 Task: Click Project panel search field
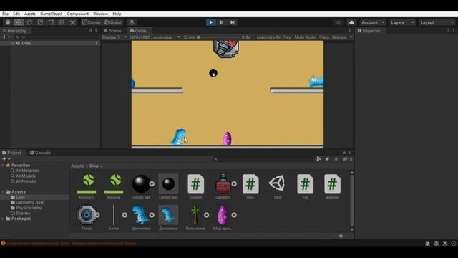(x=263, y=159)
